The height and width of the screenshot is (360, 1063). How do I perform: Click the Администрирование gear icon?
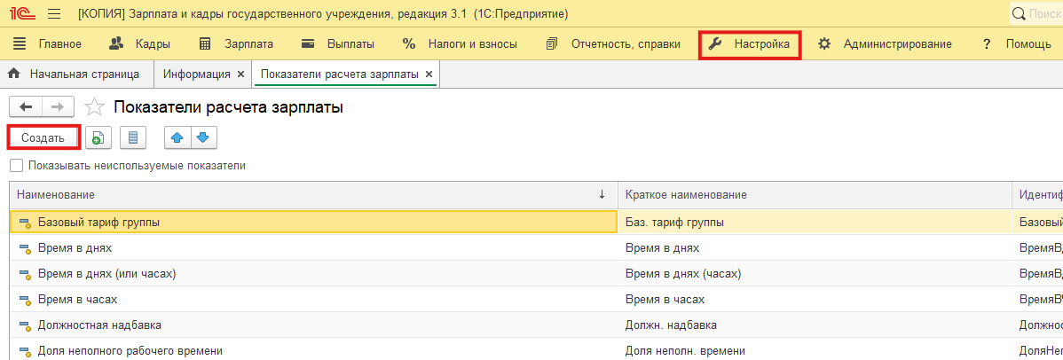824,44
